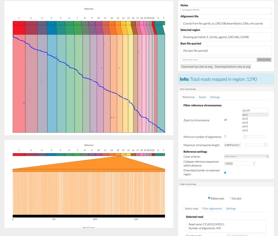278x236 pixels.
Task: Click '(No bam file queried)' text
Action: click(x=195, y=51)
